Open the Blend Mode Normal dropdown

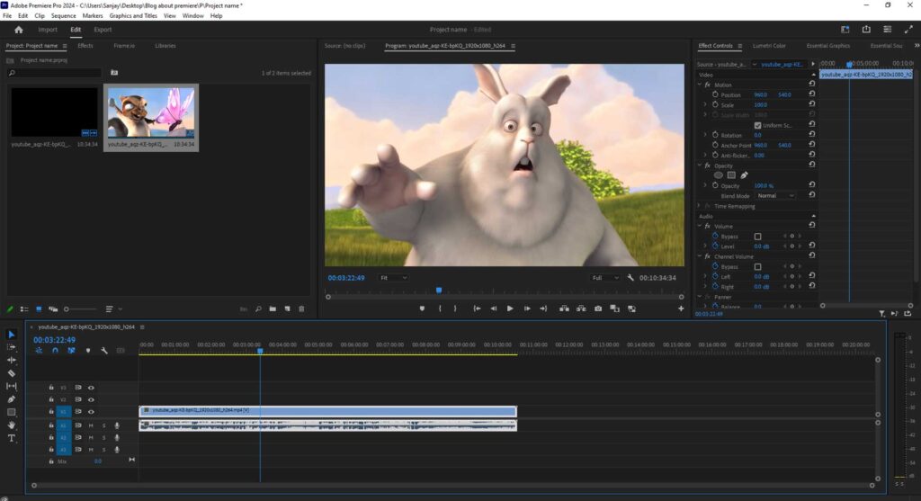pyautogui.click(x=775, y=195)
